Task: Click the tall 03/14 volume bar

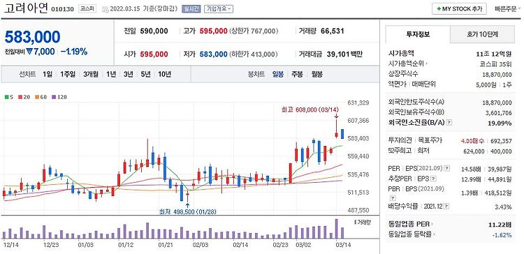Action: [x=337, y=229]
